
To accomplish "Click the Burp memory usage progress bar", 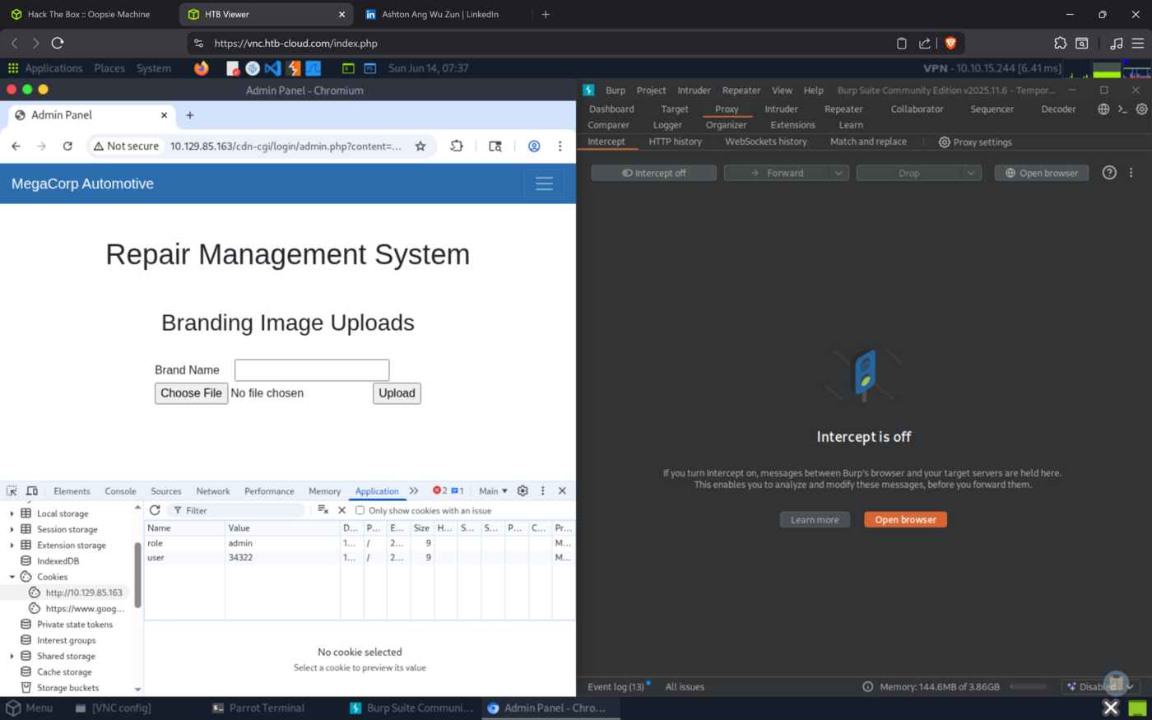I will (1029, 686).
